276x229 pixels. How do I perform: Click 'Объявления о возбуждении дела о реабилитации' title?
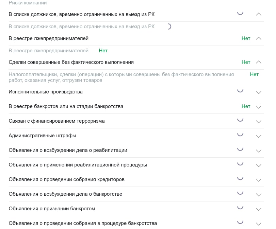click(x=68, y=150)
